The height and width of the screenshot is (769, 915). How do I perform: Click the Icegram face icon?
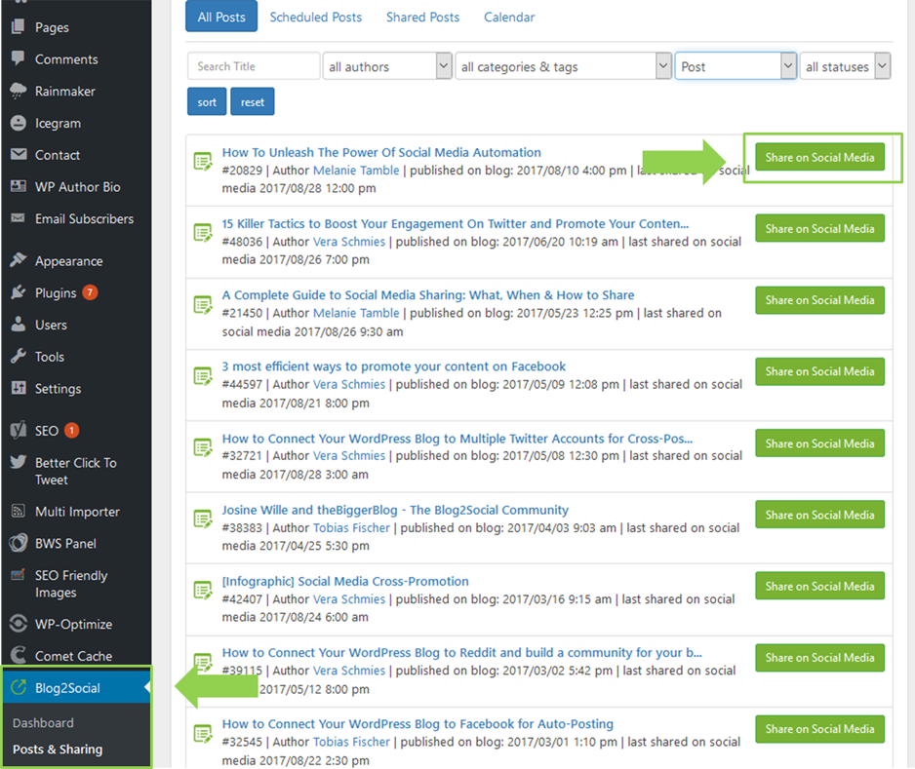click(19, 123)
